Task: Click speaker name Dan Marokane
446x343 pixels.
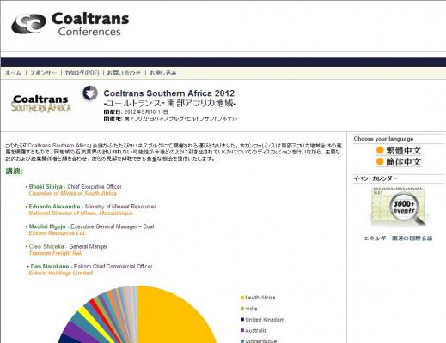Action: [50, 267]
